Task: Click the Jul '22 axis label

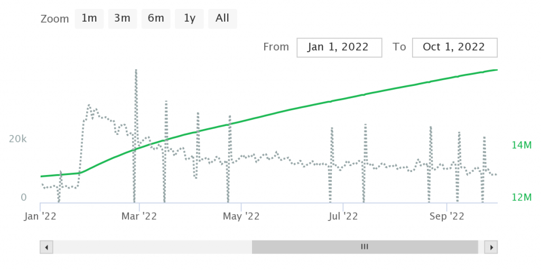Action: point(343,216)
